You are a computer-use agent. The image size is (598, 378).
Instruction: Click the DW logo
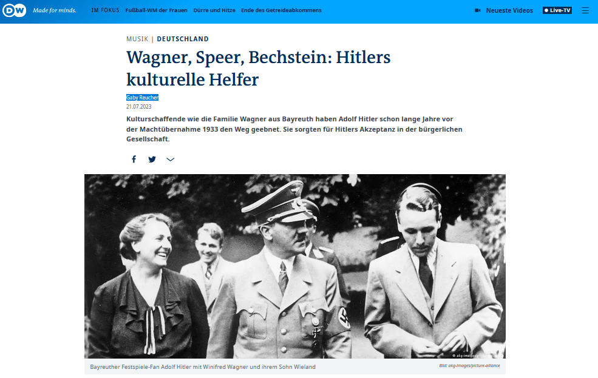point(15,10)
